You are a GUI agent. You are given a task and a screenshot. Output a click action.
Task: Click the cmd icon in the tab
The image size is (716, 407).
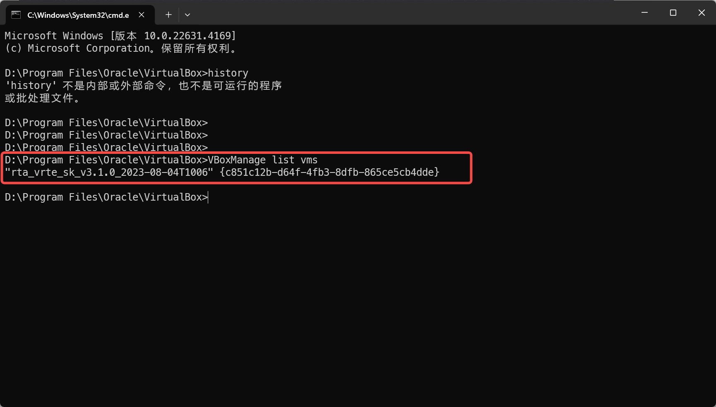click(16, 15)
